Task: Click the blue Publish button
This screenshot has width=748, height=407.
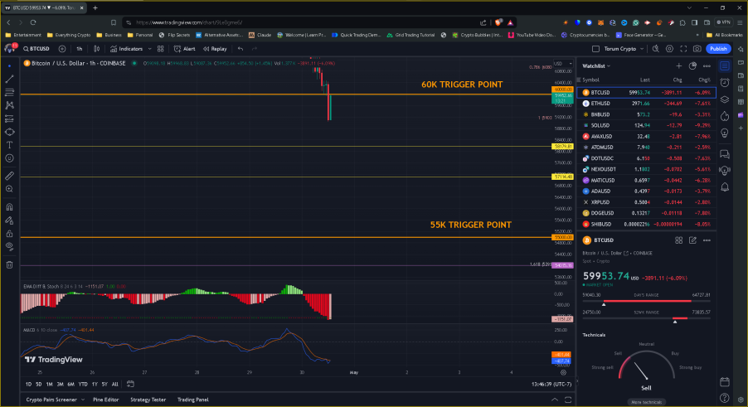Action: (718, 49)
